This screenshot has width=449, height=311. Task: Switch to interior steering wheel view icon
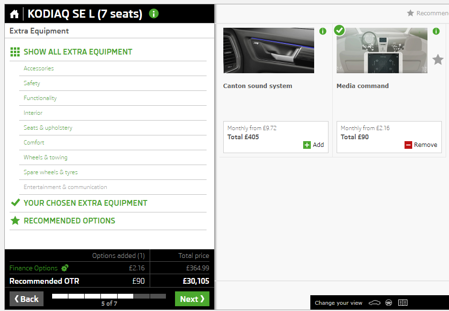[x=389, y=303]
